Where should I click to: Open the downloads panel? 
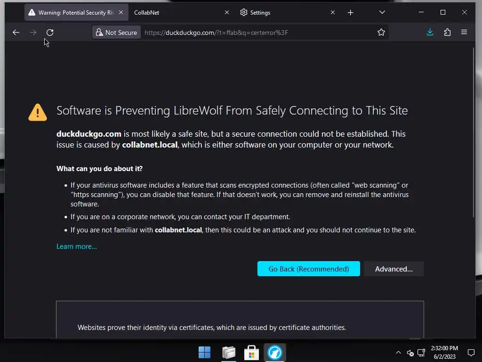point(430,32)
